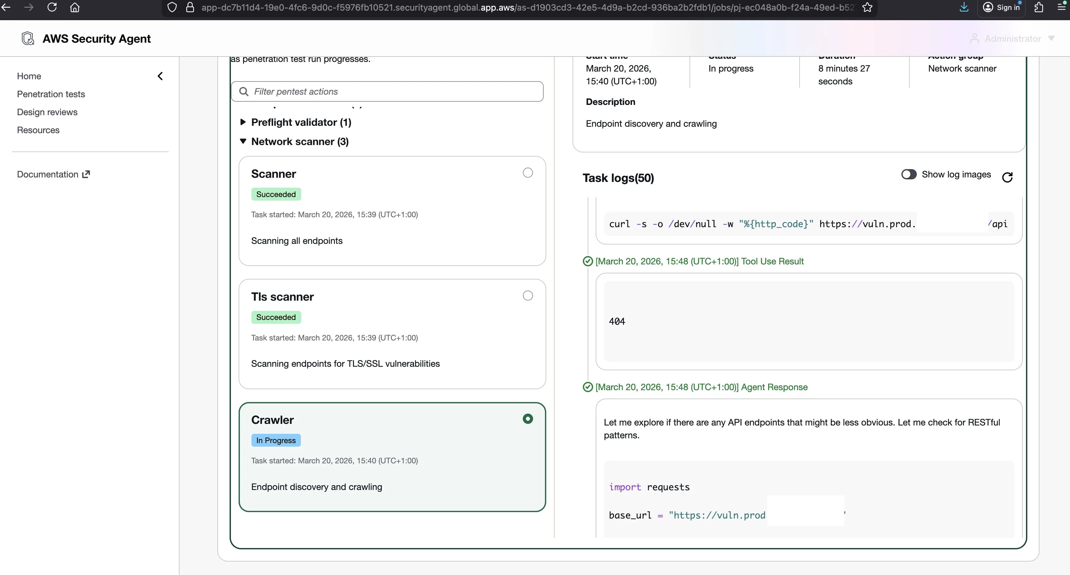Image resolution: width=1070 pixels, height=575 pixels.
Task: Click green check icon beside Agent Response
Action: pyautogui.click(x=588, y=387)
